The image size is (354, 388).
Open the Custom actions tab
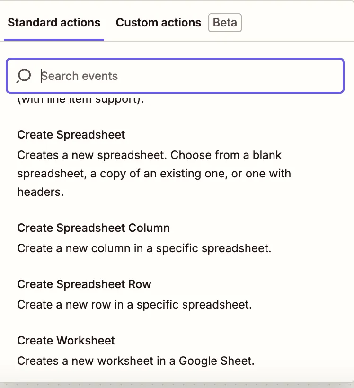click(159, 23)
